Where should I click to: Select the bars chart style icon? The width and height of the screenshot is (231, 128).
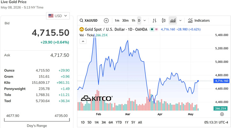154,20
